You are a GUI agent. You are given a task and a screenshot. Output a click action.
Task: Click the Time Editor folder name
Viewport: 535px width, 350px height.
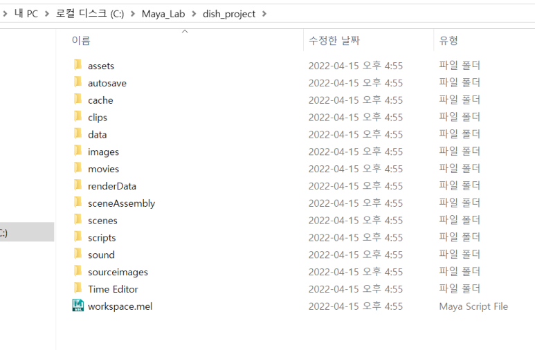point(113,289)
